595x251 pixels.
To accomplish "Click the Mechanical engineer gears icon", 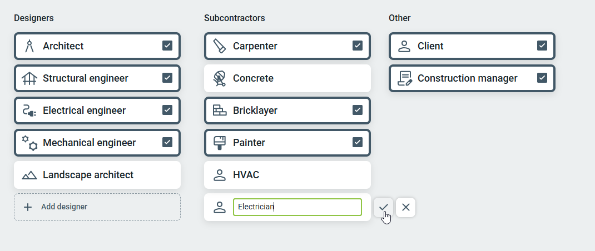I will click(x=29, y=143).
